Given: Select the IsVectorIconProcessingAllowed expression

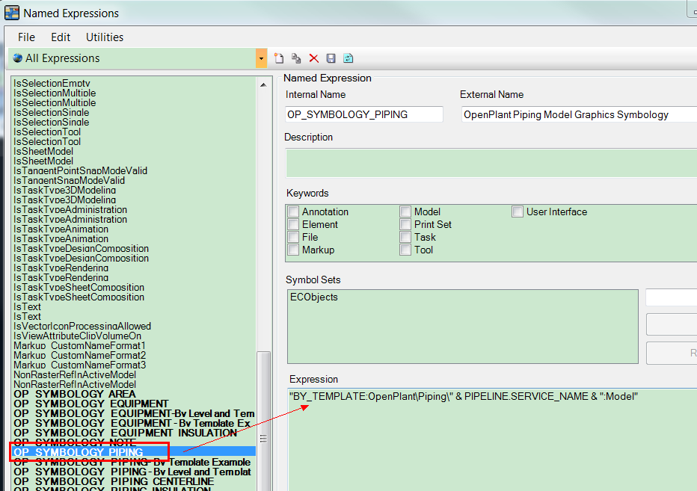Looking at the screenshot, I should (x=82, y=326).
